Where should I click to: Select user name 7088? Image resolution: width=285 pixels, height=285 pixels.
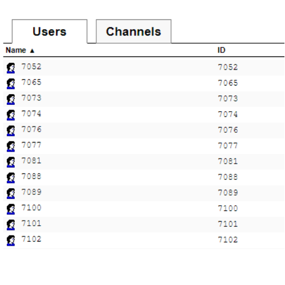pyautogui.click(x=31, y=176)
